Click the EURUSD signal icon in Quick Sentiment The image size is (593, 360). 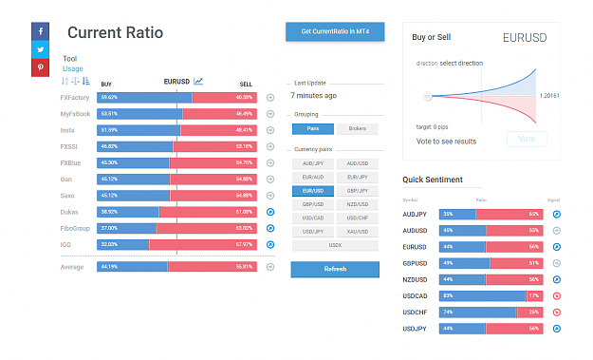pos(556,247)
